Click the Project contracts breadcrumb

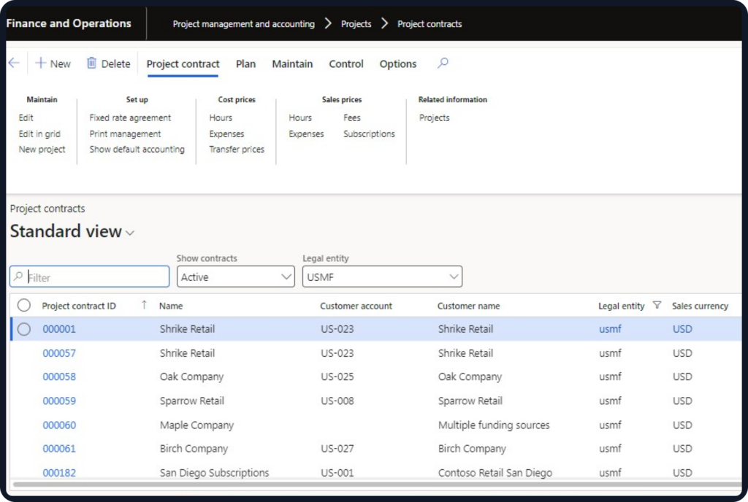click(x=430, y=24)
